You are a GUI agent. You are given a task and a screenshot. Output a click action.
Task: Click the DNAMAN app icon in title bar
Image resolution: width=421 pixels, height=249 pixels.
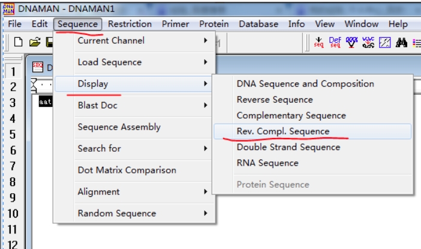[x=8, y=9]
